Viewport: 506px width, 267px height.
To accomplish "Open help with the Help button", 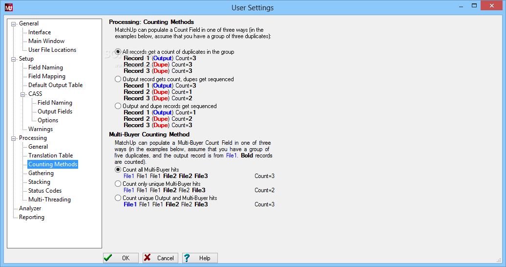I will point(200,258).
